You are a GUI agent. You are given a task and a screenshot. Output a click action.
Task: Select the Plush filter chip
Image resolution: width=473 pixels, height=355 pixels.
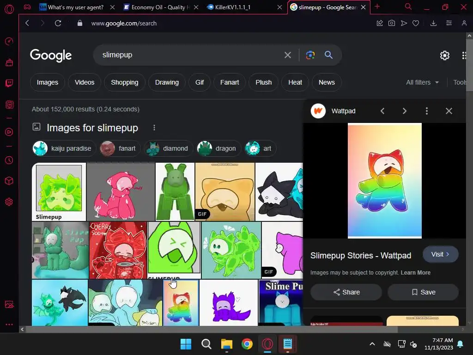tap(263, 82)
